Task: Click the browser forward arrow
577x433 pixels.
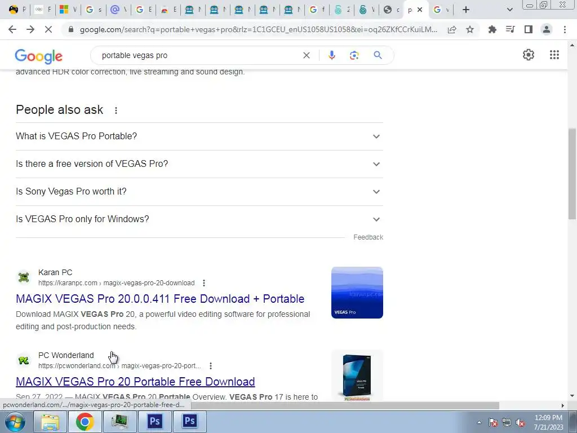Action: click(x=30, y=29)
